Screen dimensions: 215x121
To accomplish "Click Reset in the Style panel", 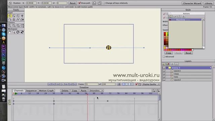I will [x=188, y=53].
